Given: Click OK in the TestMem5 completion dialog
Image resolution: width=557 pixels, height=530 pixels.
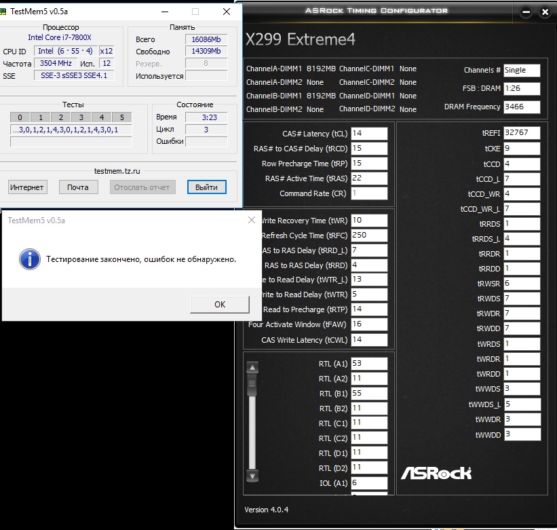Looking at the screenshot, I should 220,305.
